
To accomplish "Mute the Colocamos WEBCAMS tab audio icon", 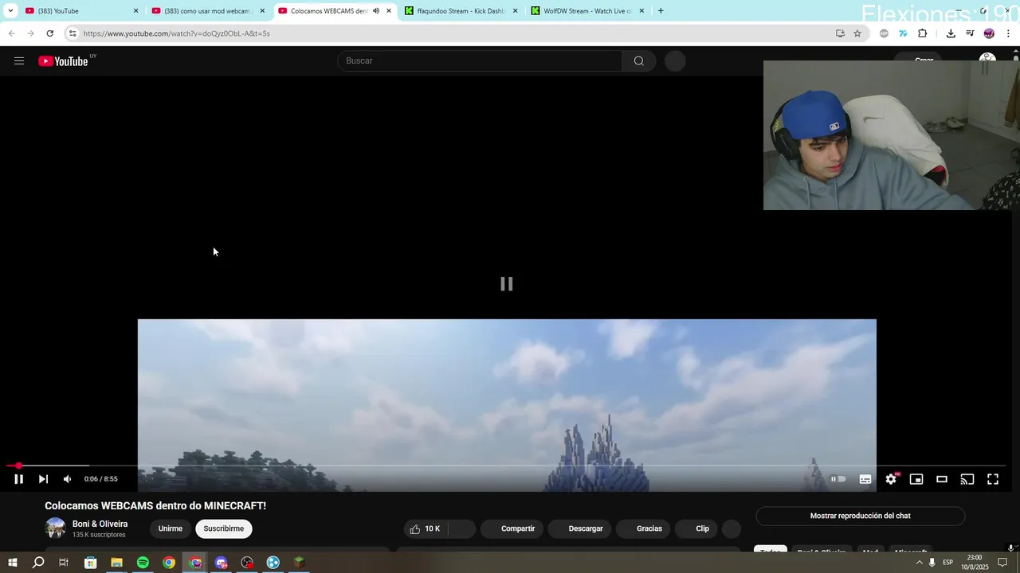I will tap(376, 11).
